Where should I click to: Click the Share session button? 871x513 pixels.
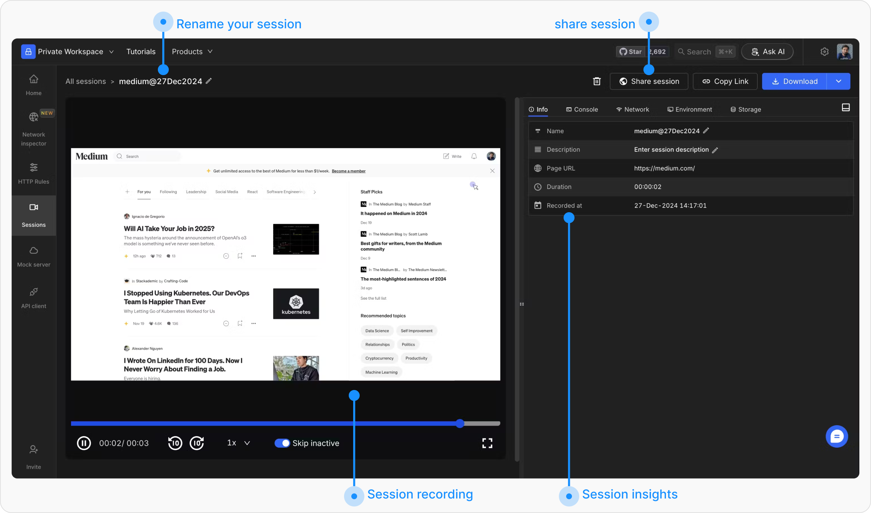649,81
